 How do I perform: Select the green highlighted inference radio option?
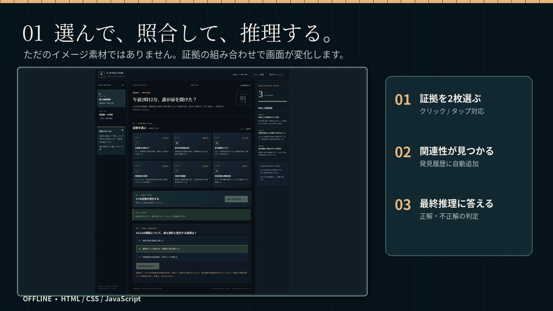192,248
